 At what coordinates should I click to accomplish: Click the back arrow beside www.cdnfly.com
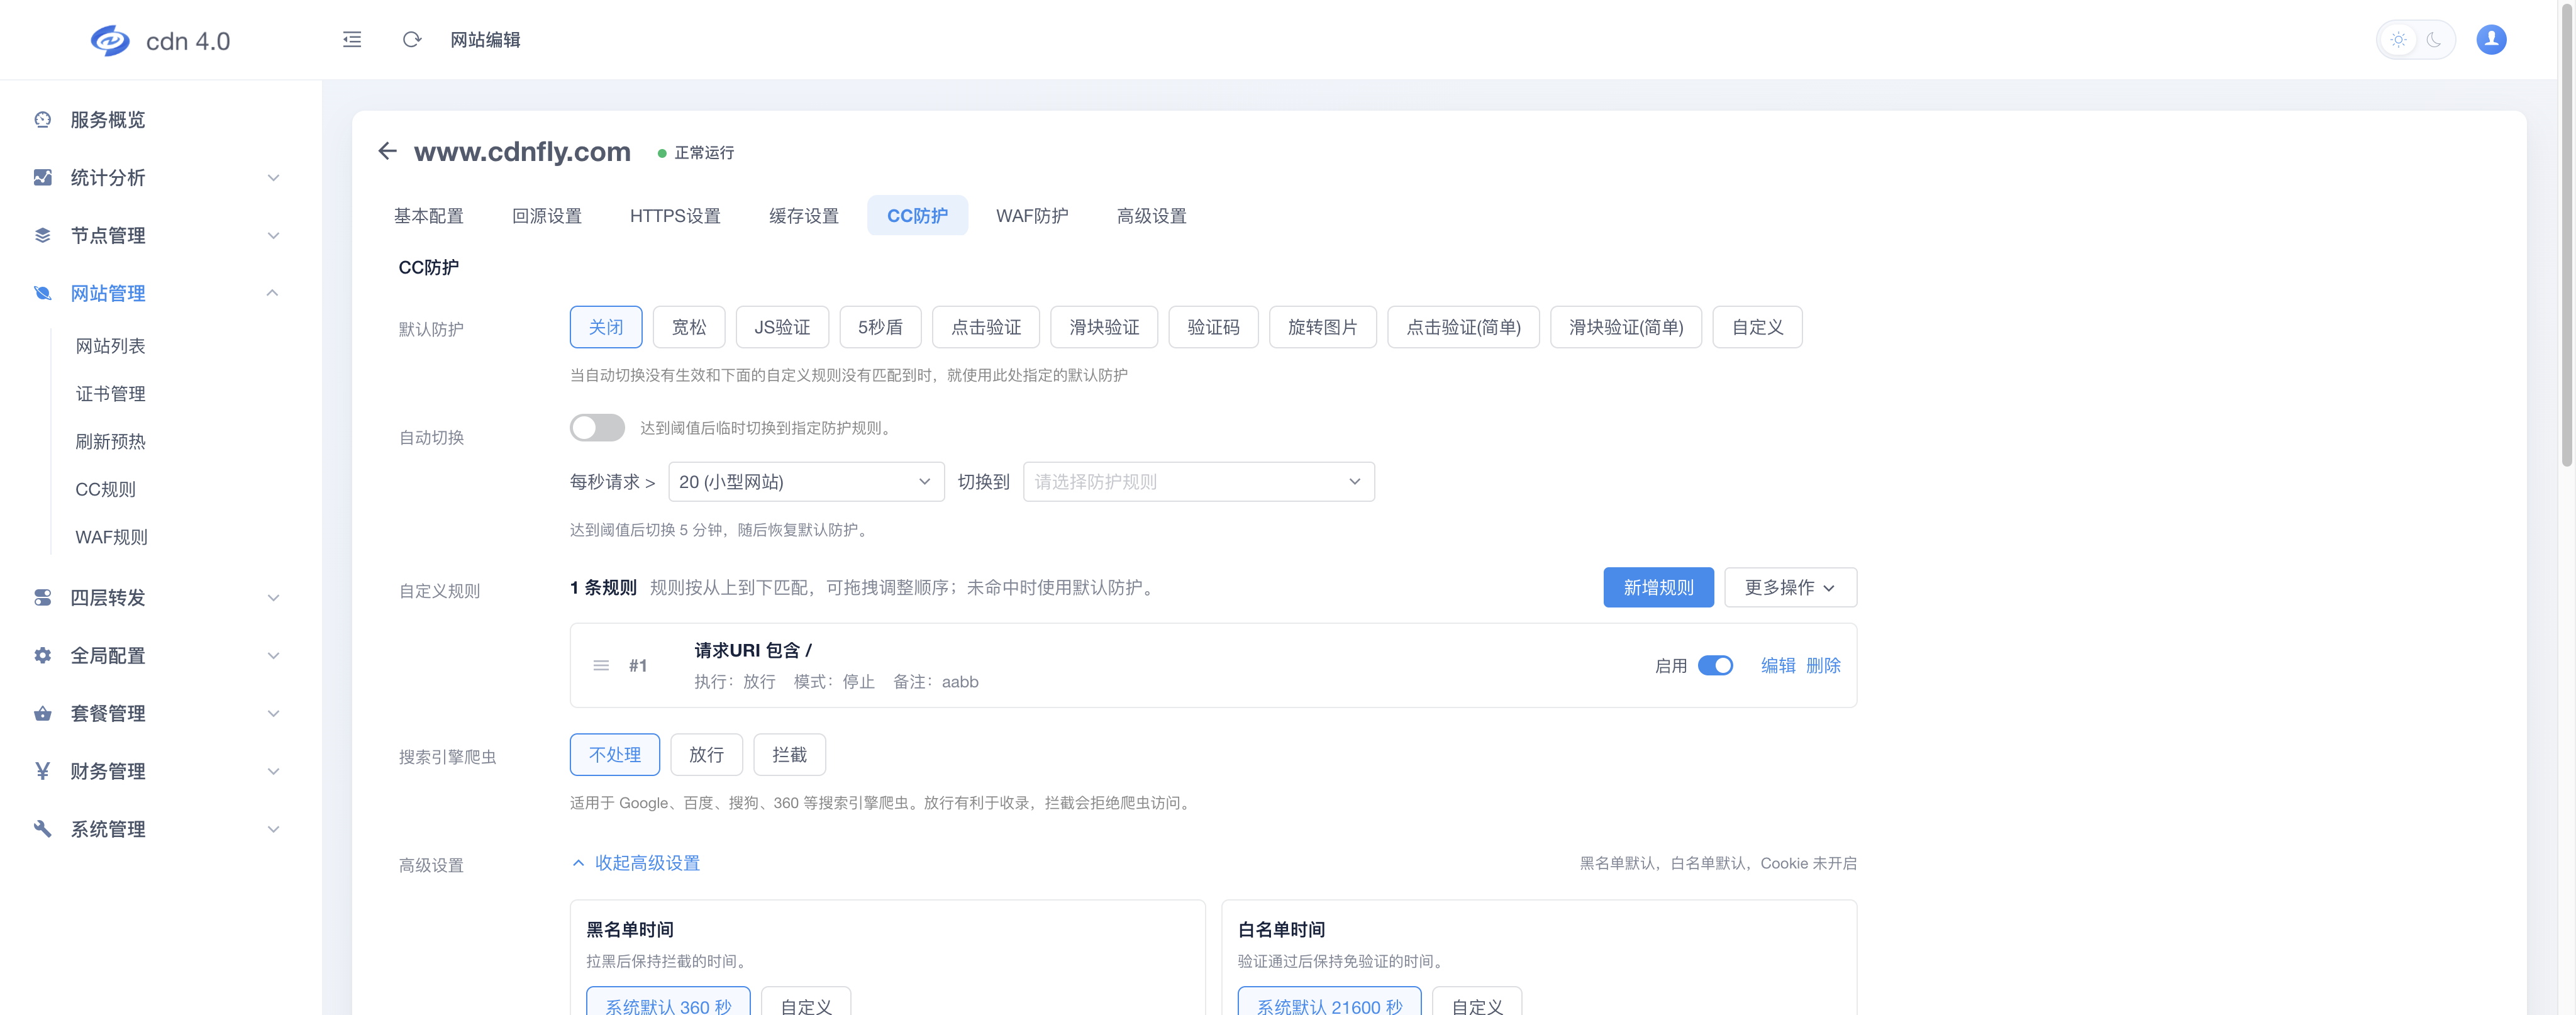point(388,151)
